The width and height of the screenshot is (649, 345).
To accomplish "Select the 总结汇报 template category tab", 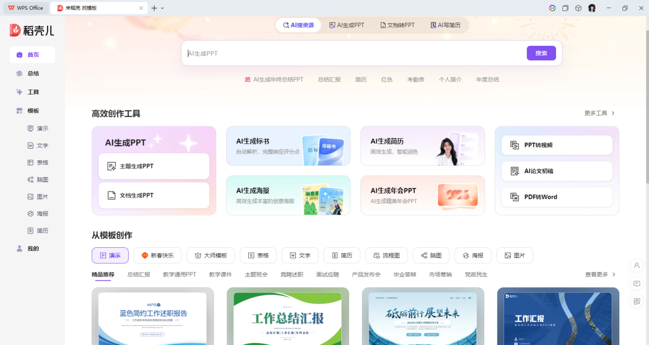I will click(x=138, y=275).
